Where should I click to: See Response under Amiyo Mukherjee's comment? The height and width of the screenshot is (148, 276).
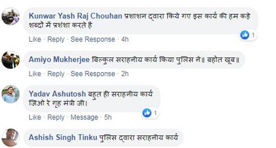coord(93,74)
